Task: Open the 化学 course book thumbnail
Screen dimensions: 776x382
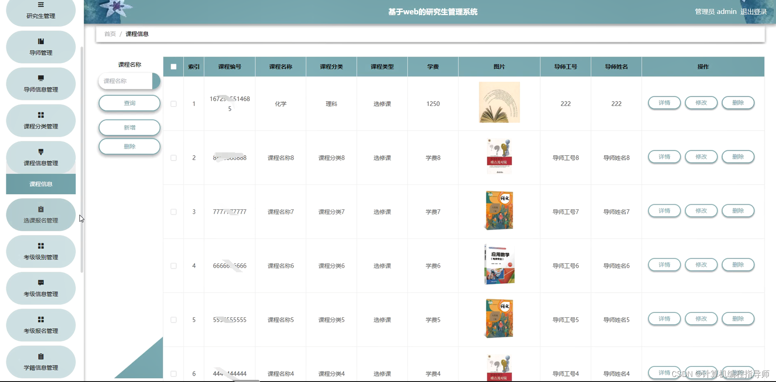Action: point(499,102)
